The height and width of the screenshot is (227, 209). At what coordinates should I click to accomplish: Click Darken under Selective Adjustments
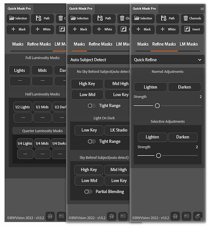[x=183, y=137]
